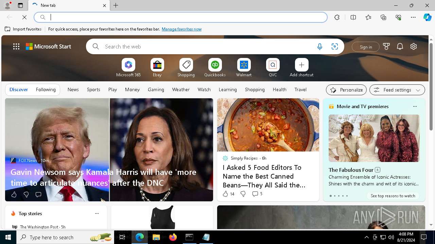Like canned beans article with 14 likes
This screenshot has width=435, height=244.
(228, 194)
